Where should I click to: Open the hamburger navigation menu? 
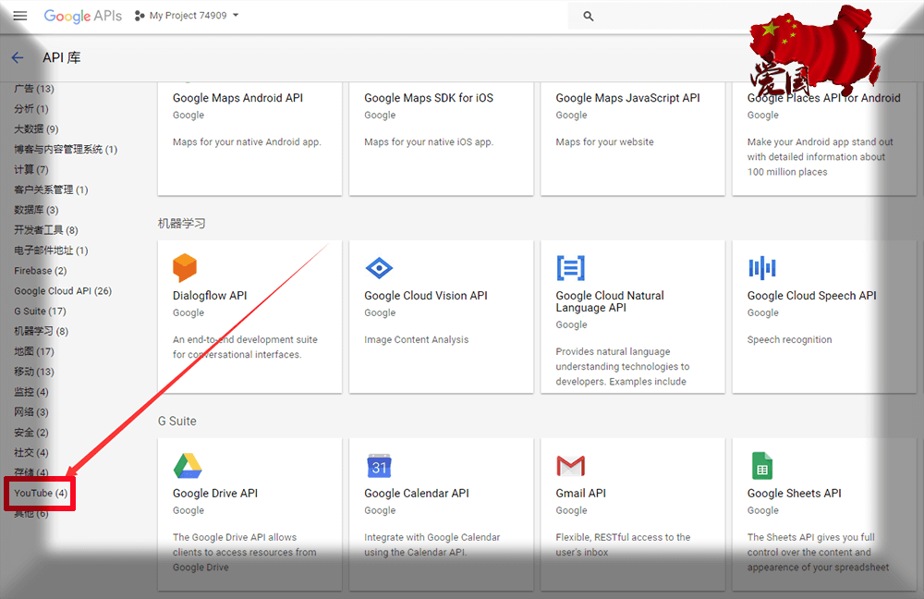(20, 16)
